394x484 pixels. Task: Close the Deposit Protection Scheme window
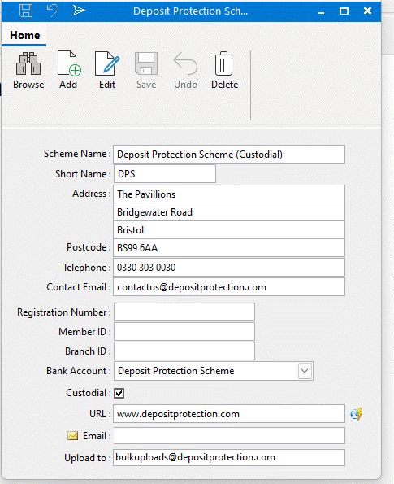[x=367, y=11]
